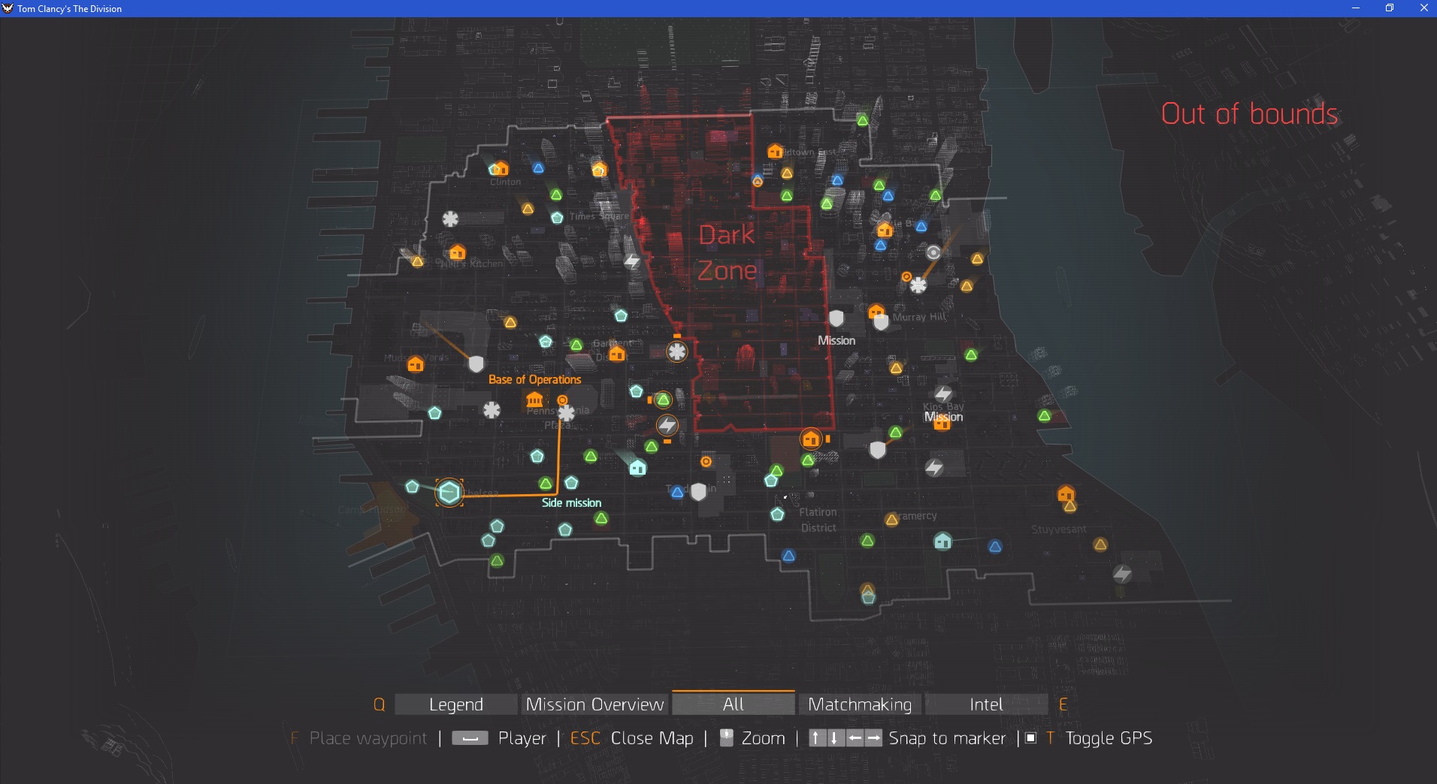
Task: Restore down the Division game window
Action: [1390, 8]
